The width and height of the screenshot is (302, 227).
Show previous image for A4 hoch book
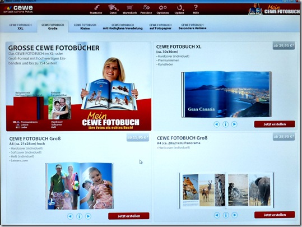pyautogui.click(x=70, y=216)
